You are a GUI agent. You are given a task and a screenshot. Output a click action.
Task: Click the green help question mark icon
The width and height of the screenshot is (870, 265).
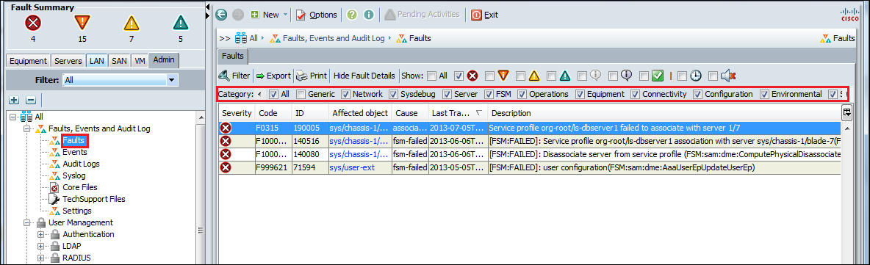coord(352,15)
